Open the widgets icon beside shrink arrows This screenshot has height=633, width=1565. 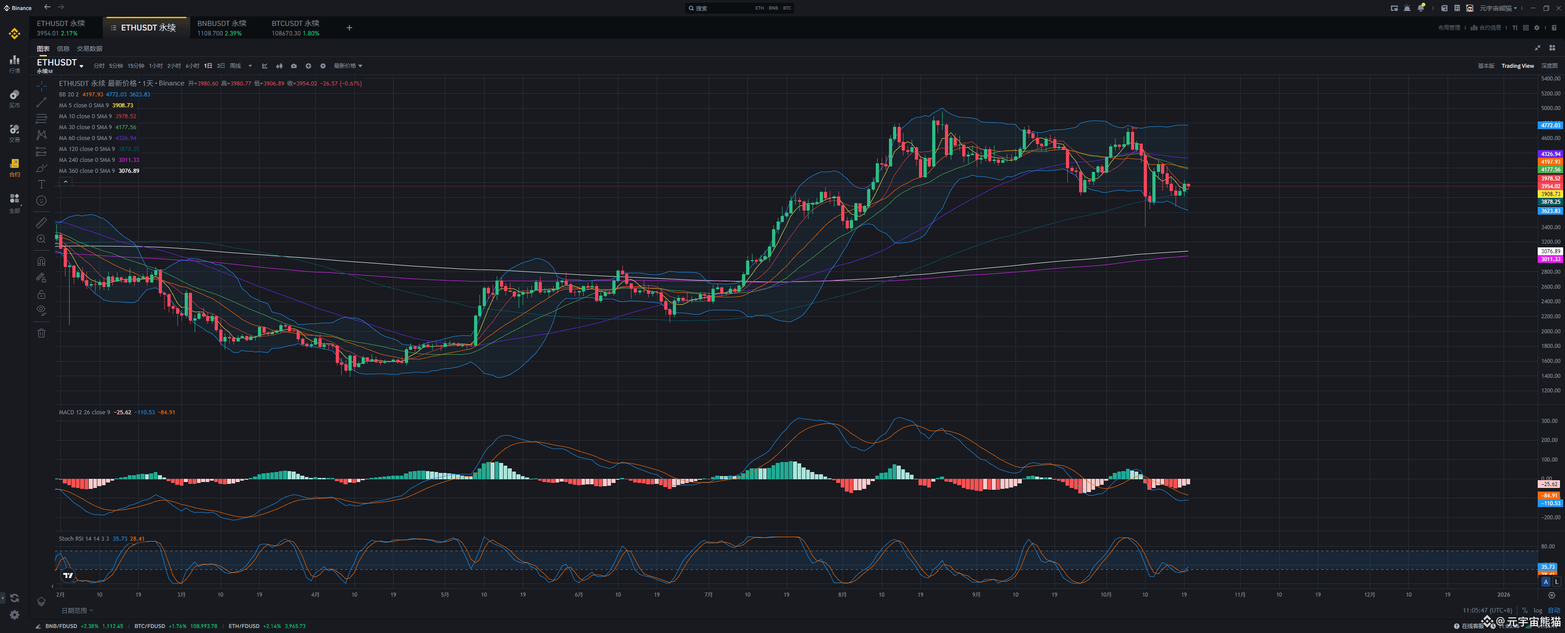pyautogui.click(x=1552, y=48)
